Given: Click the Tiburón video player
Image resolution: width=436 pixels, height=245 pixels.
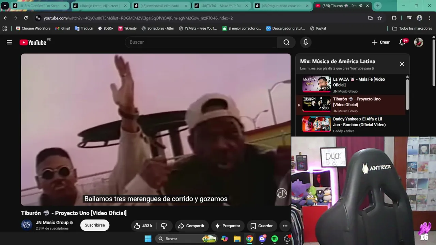Looking at the screenshot, I should [x=156, y=130].
